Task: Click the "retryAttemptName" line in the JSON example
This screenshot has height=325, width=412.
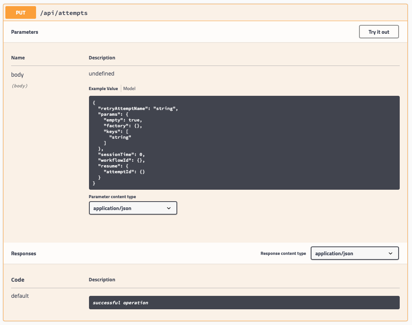Action: point(138,108)
